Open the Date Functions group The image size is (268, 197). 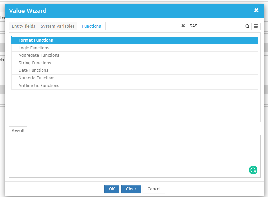34,70
